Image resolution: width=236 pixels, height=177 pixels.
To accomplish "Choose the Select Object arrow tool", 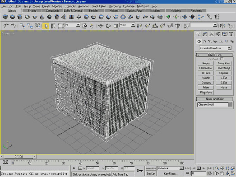I will [x=46, y=26].
